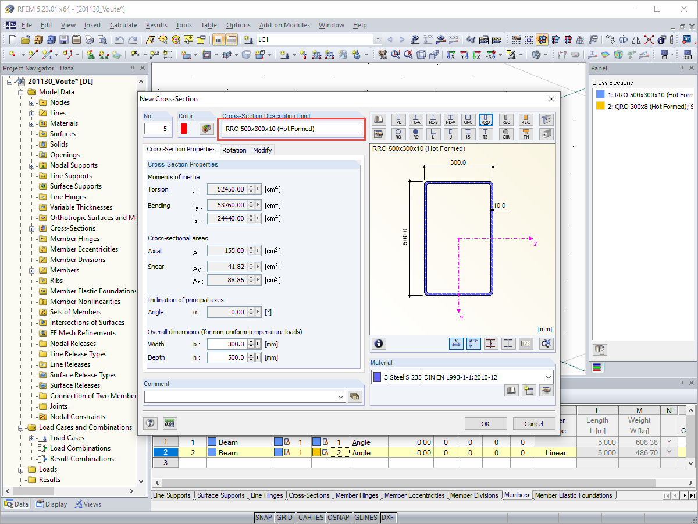
Task: Click the Width b value field
Action: (x=227, y=344)
